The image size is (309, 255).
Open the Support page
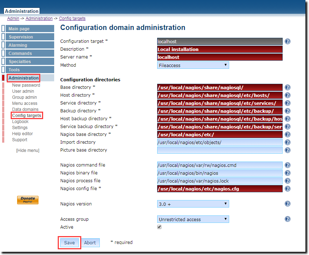(20, 140)
